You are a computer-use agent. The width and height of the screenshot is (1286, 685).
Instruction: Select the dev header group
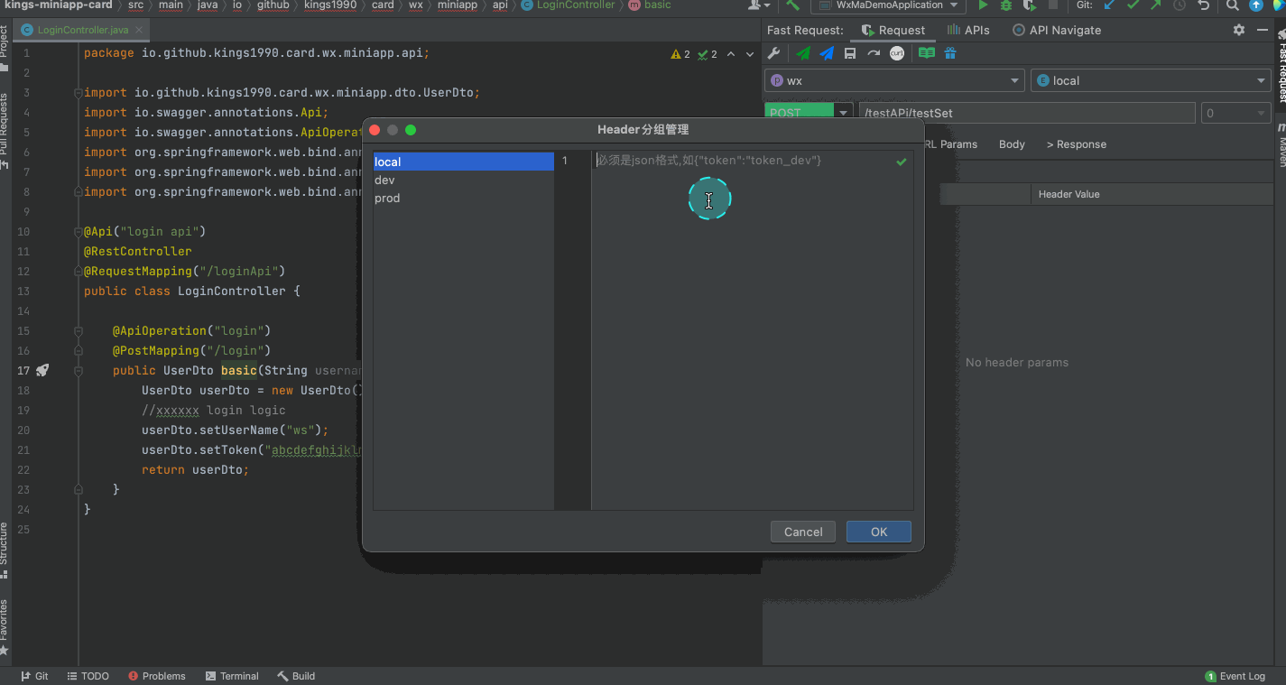pyautogui.click(x=385, y=181)
